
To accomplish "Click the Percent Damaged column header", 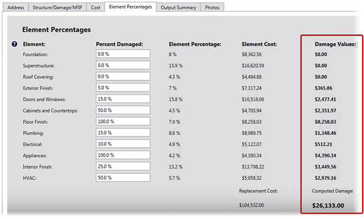I will tap(119, 44).
